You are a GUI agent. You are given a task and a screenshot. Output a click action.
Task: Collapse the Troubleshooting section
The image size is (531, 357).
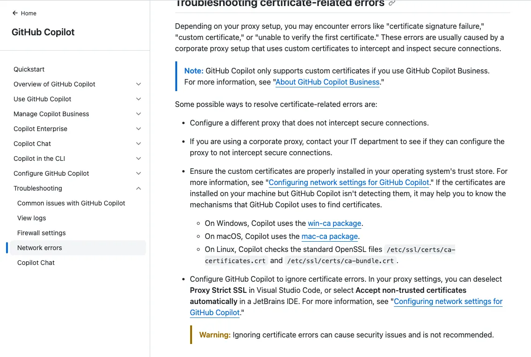[x=139, y=188]
